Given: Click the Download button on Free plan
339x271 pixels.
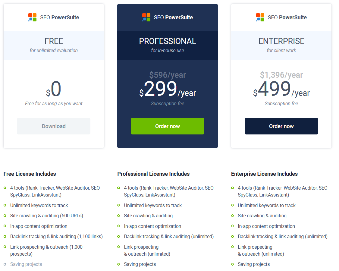Looking at the screenshot, I should click(x=54, y=126).
